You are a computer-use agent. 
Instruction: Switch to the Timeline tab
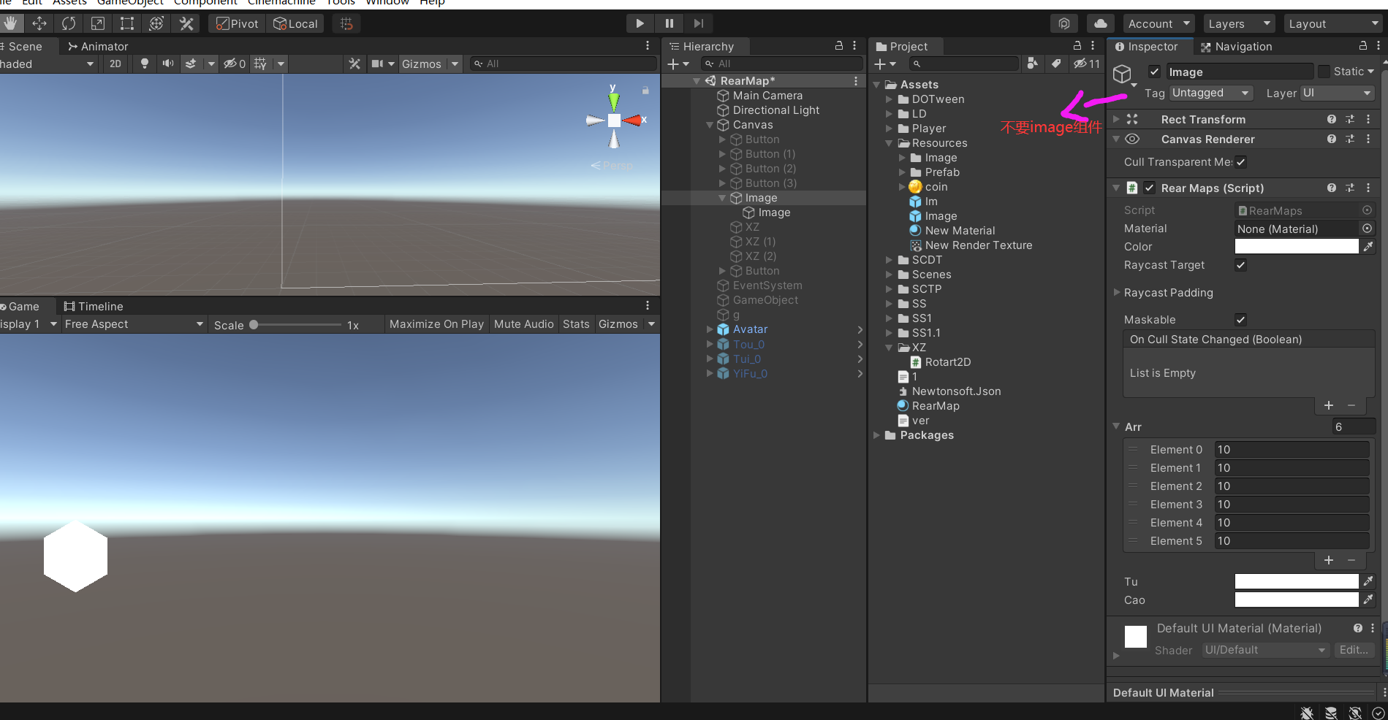coord(94,307)
